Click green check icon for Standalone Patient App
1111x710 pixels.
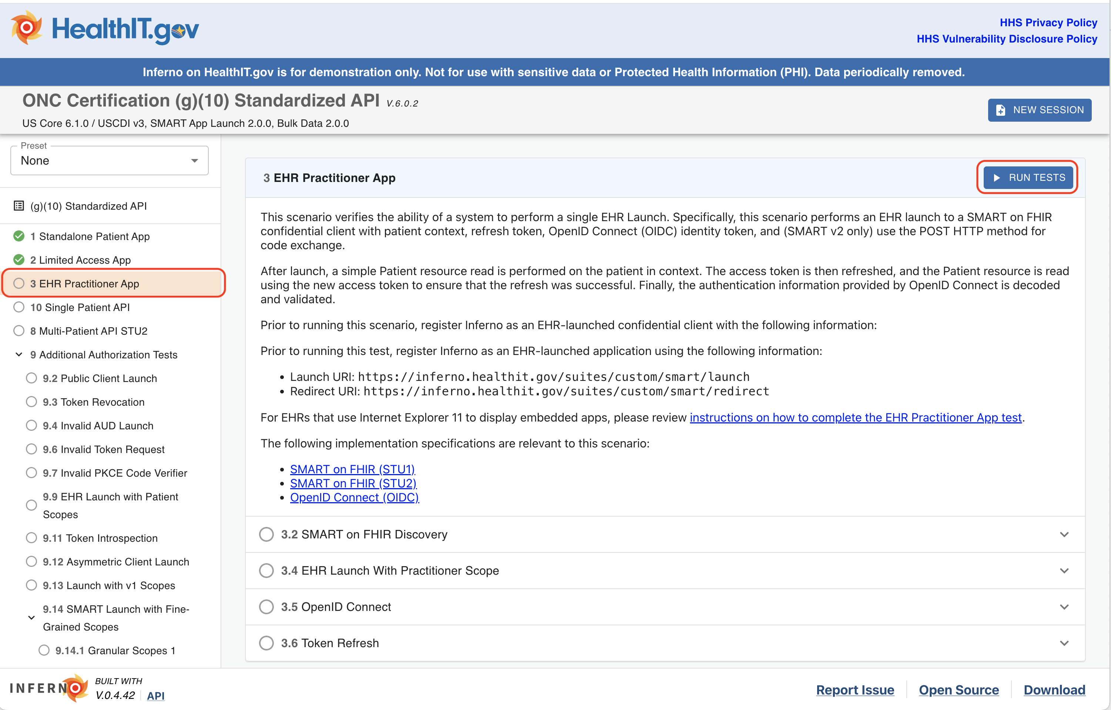pyautogui.click(x=19, y=236)
